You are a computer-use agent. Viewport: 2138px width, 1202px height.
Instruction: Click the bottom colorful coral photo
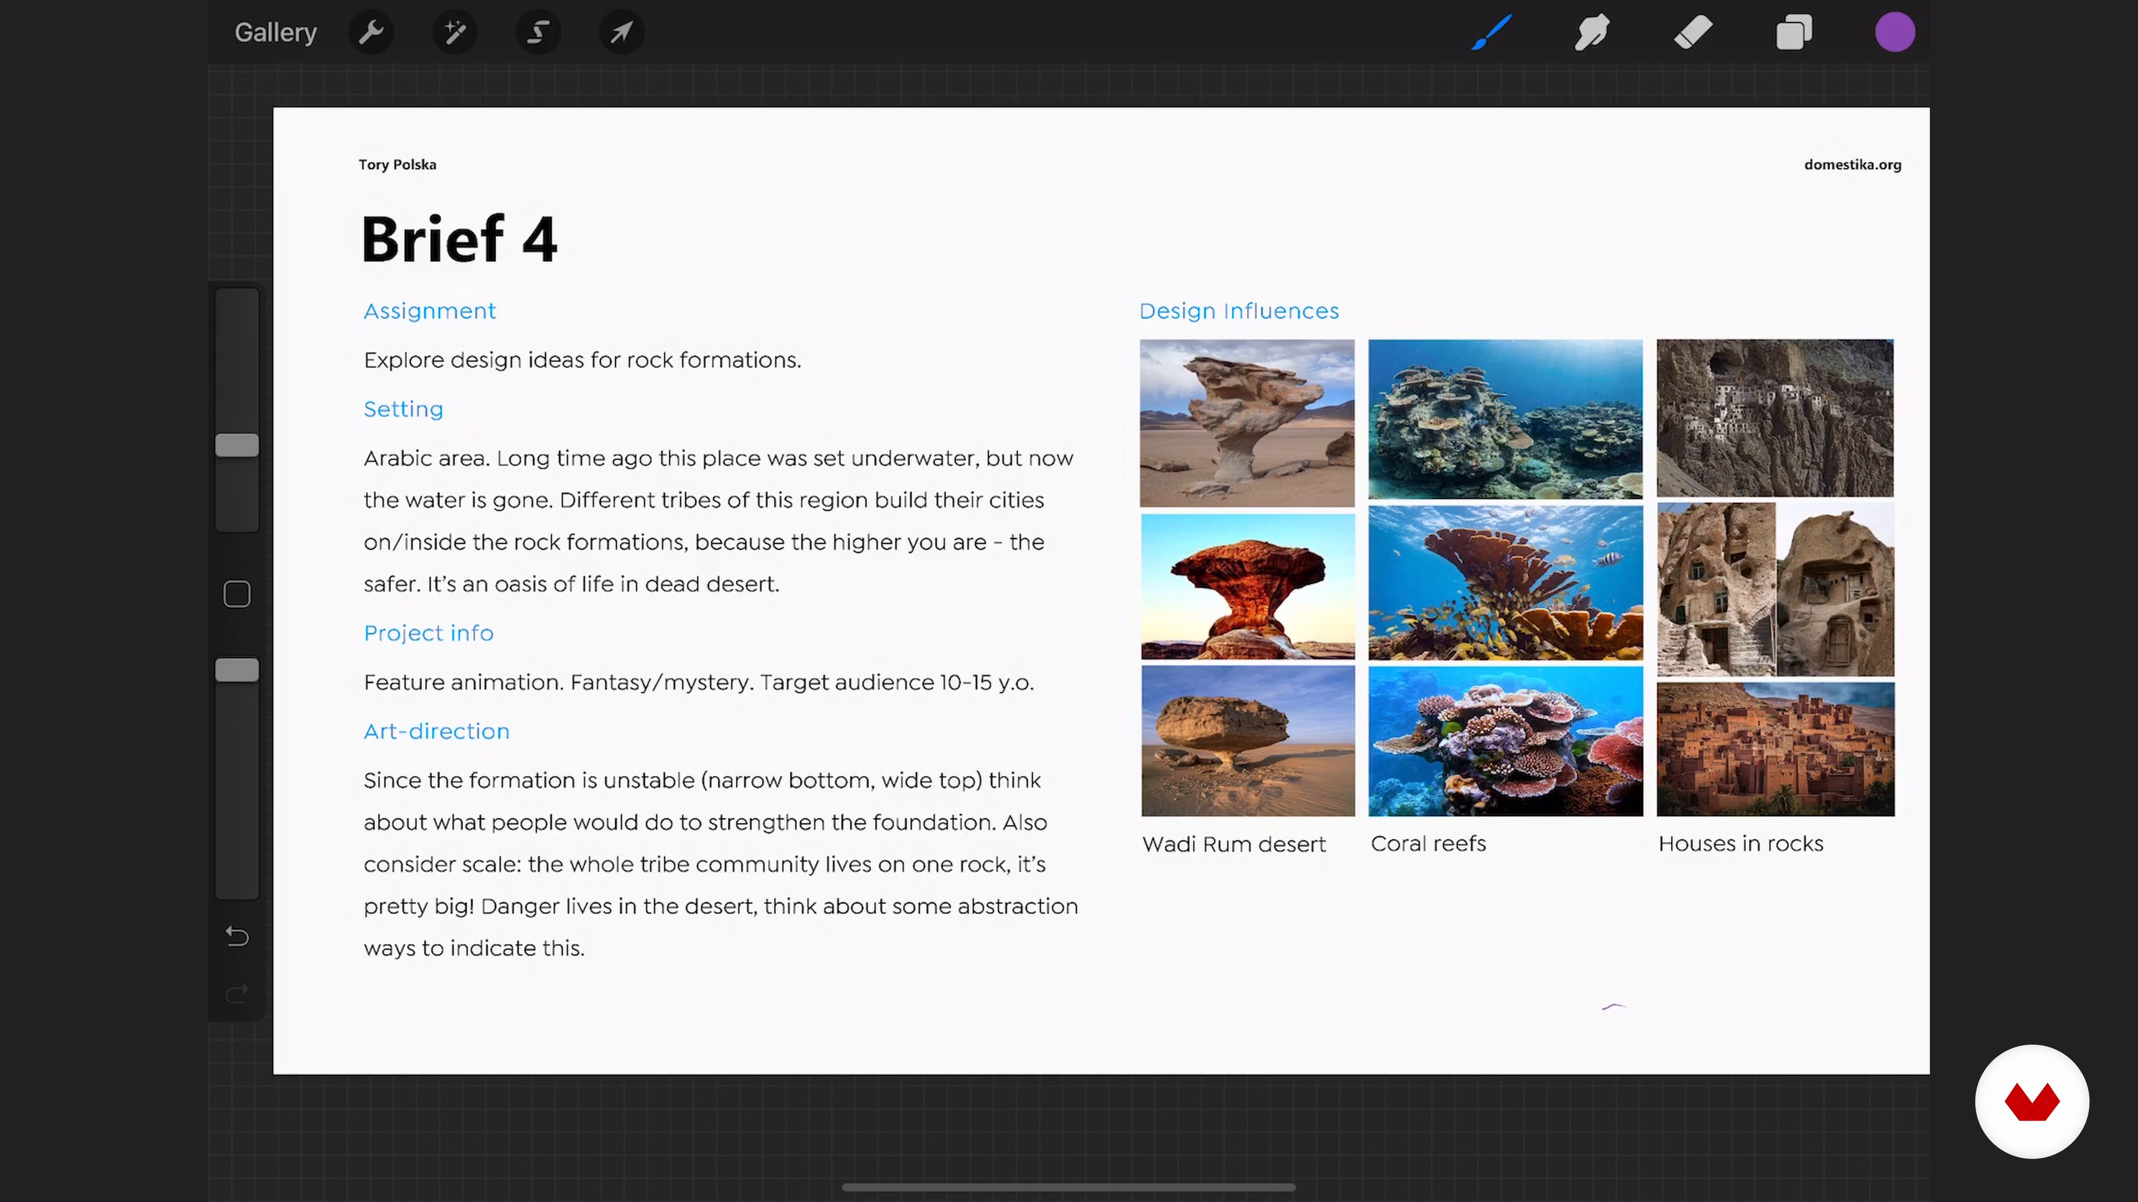[1505, 742]
